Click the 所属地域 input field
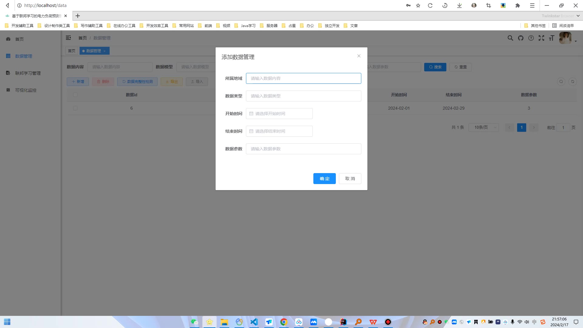The width and height of the screenshot is (583, 328). 303,78
